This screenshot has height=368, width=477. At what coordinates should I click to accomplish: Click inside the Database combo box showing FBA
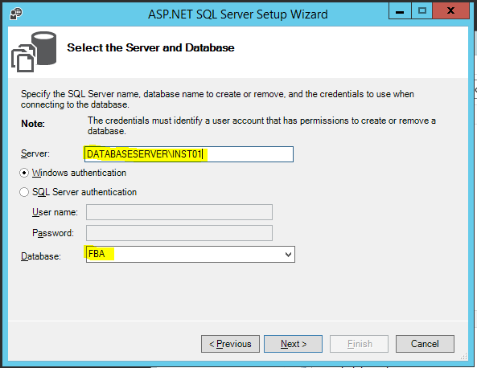(x=191, y=255)
